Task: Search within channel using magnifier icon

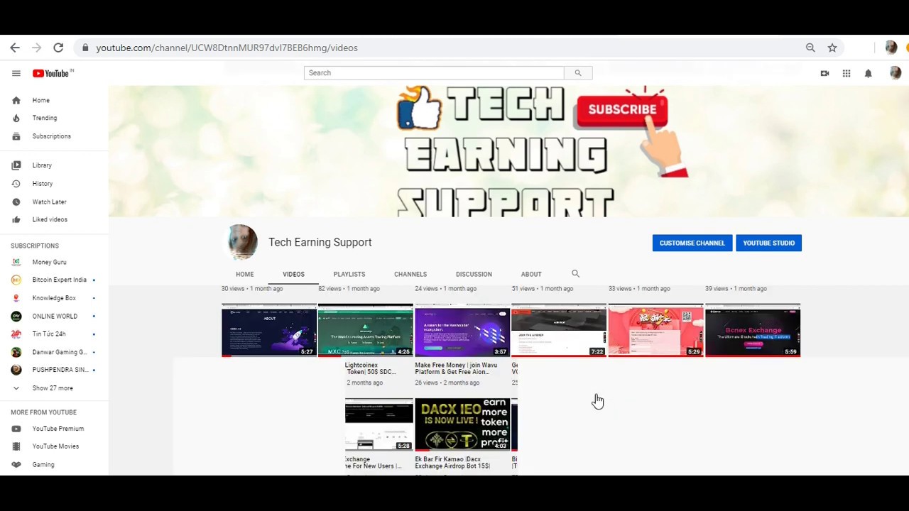Action: click(x=575, y=274)
